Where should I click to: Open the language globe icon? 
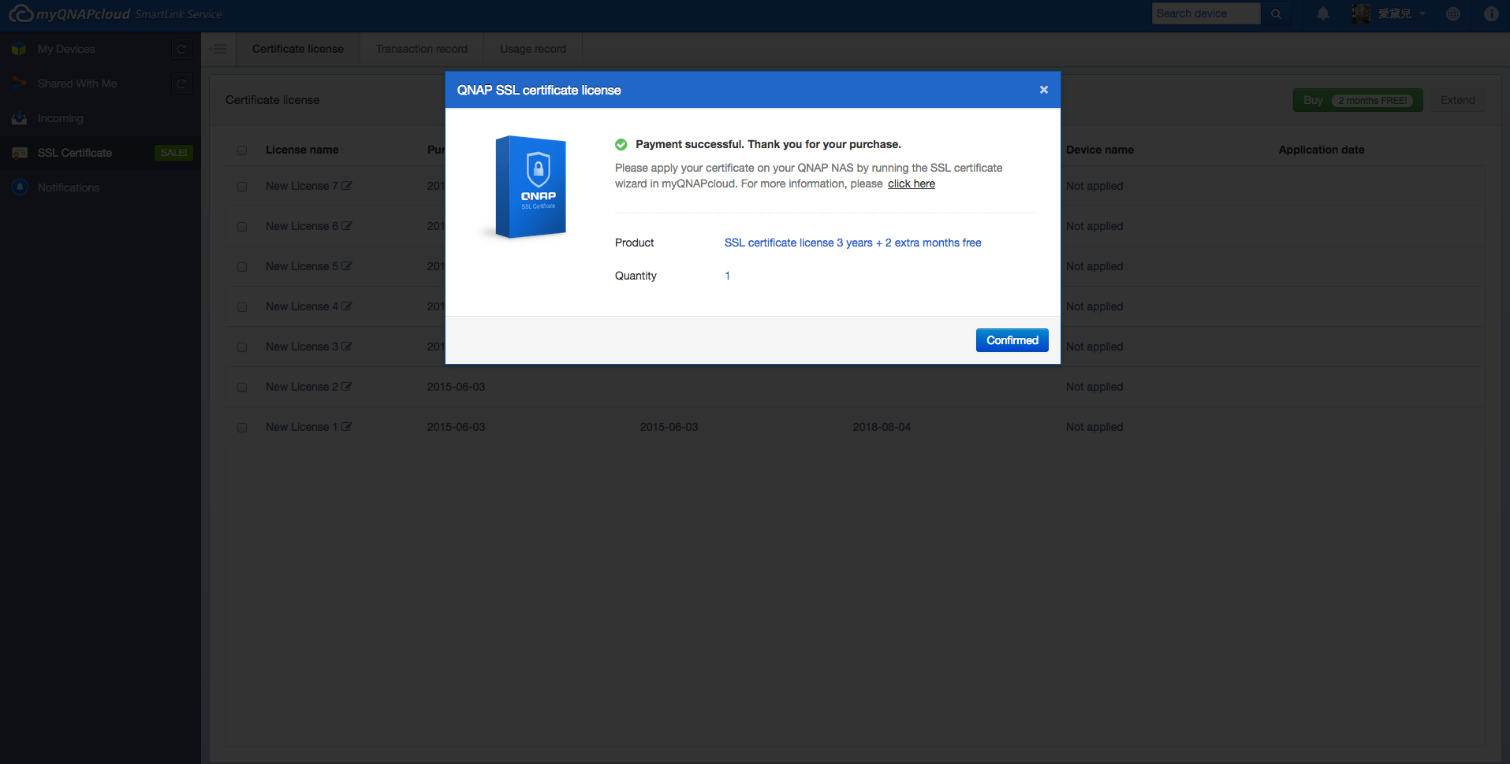pyautogui.click(x=1453, y=13)
